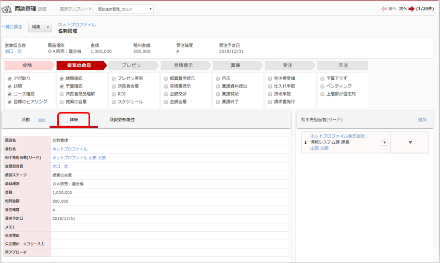Check the 予算下りず checkbox
The width and height of the screenshot is (440, 263).
point(322,79)
